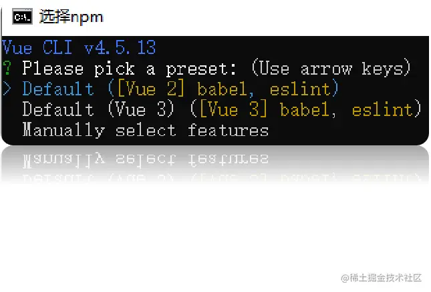Click the yellow [Vue 2] tag

coord(152,89)
